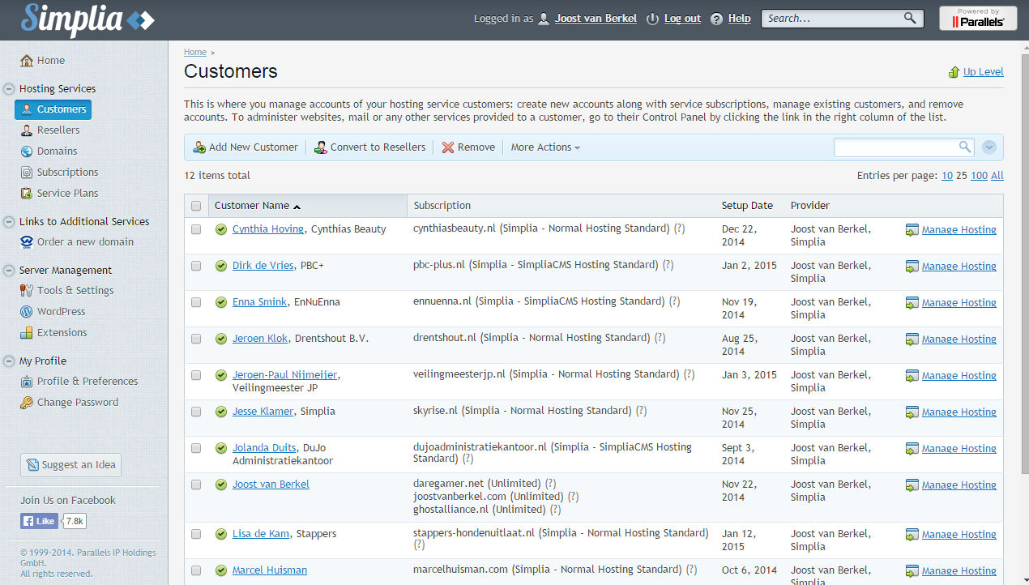Collapse the Server Management section
The height and width of the screenshot is (585, 1029).
(x=9, y=271)
